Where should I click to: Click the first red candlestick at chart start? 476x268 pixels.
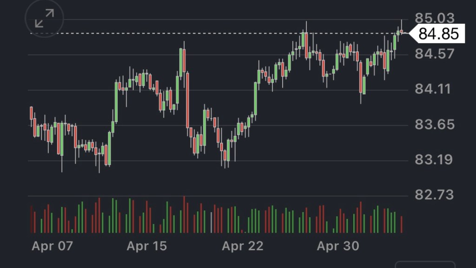(x=31, y=113)
